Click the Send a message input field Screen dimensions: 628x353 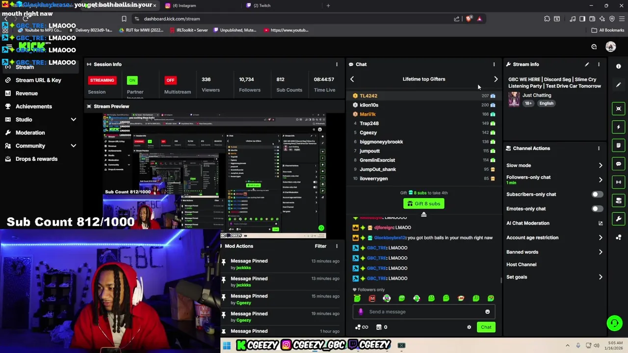click(x=424, y=312)
